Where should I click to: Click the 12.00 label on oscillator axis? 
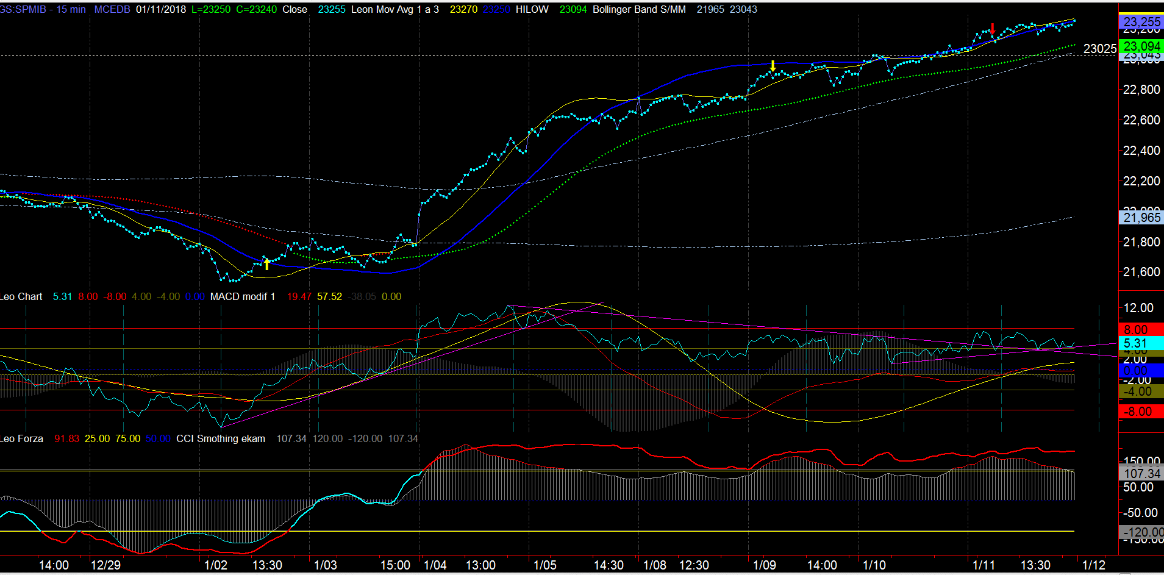pos(1138,308)
